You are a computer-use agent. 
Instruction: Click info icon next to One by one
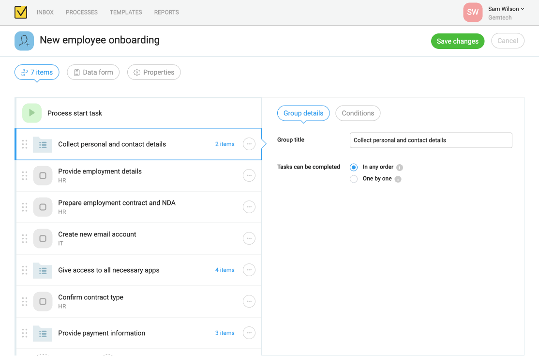point(398,179)
